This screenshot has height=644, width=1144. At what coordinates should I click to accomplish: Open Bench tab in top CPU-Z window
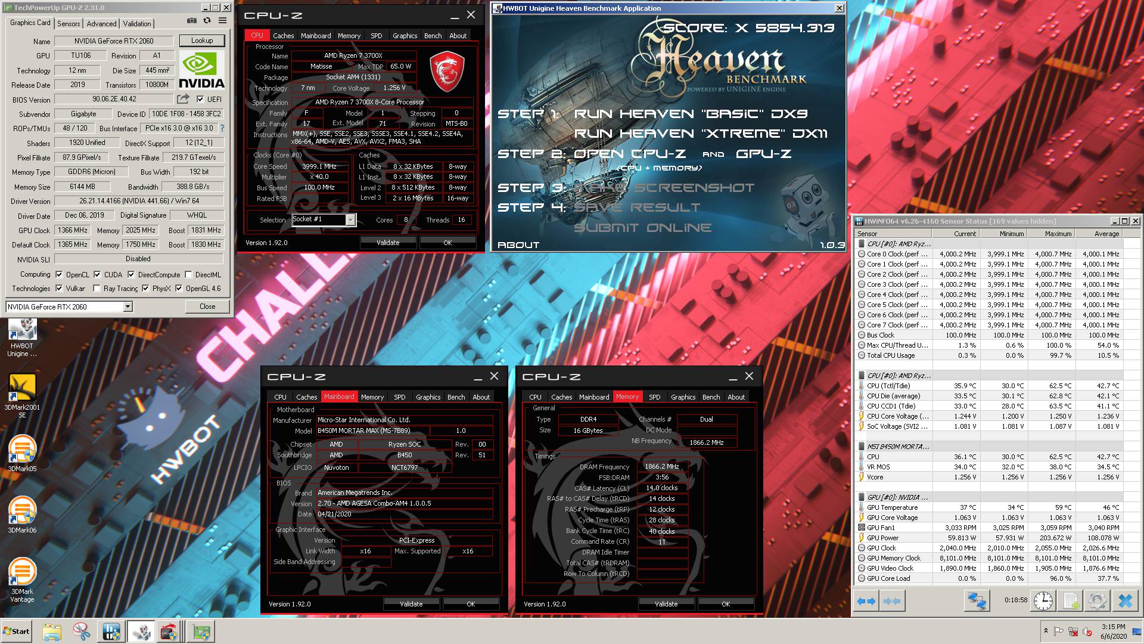pyautogui.click(x=433, y=36)
